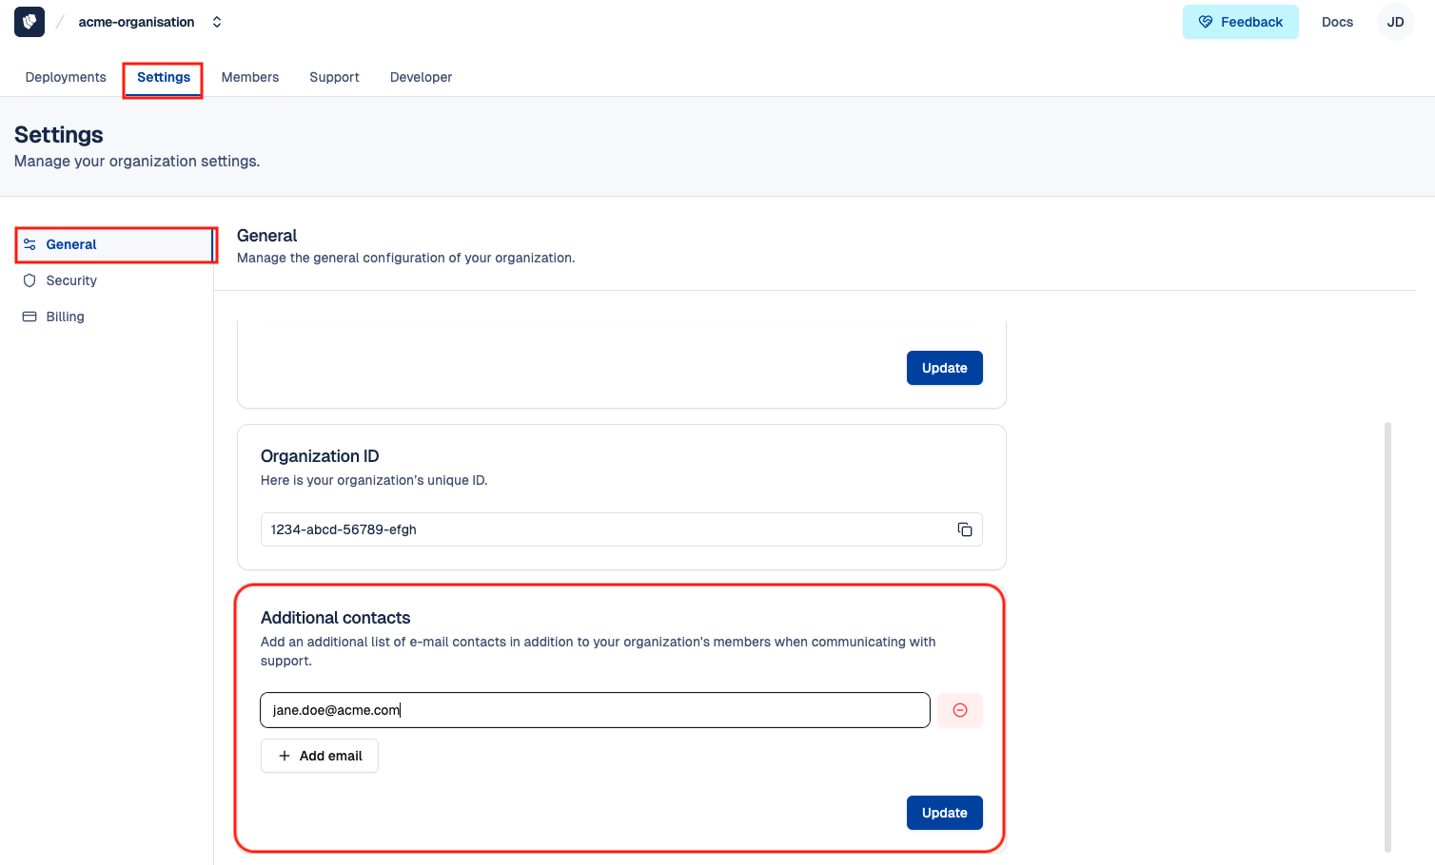
Task: Focus the additional contact email input
Action: tap(595, 710)
